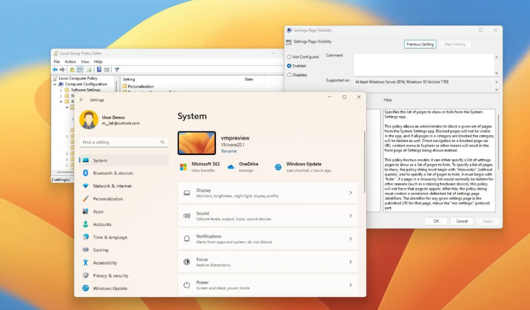
Task: Click the Apply button in policy dialog
Action: click(x=488, y=221)
